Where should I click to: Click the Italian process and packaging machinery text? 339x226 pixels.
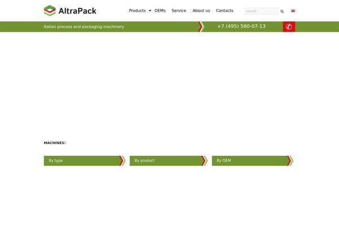[84, 27]
